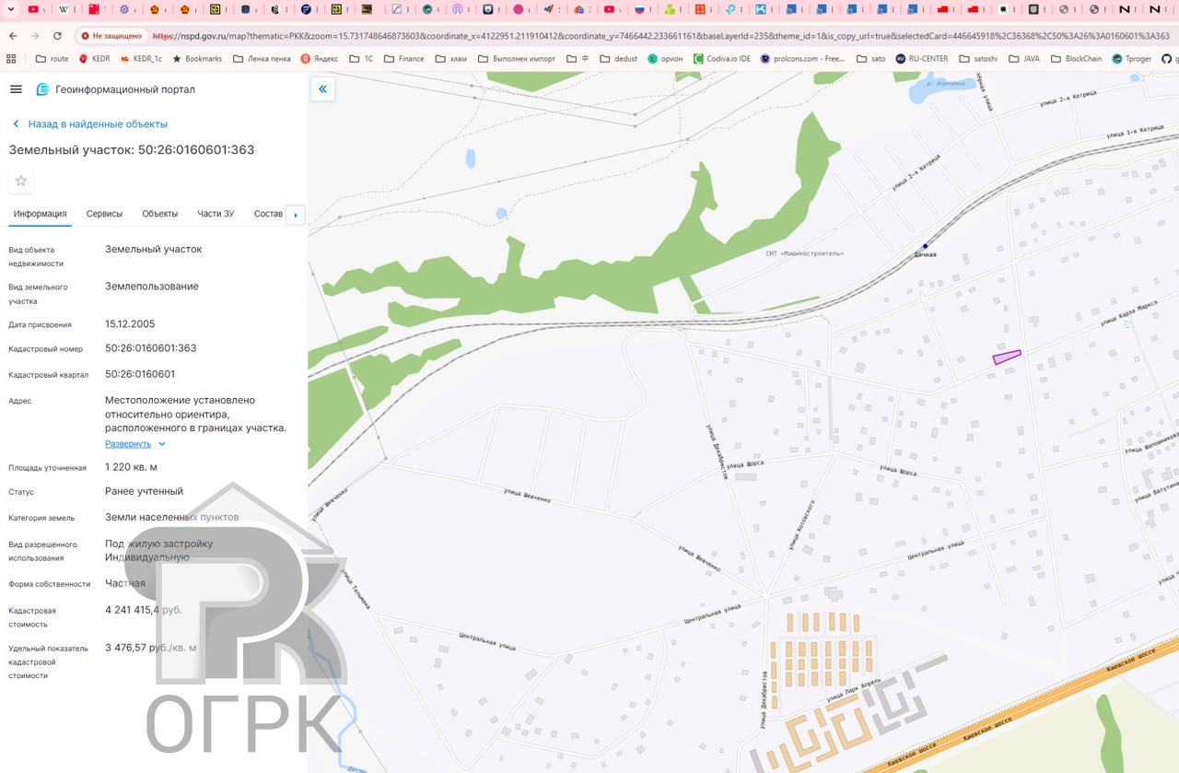Click the СНТ «Машиностроитель» map label
1179x773 pixels.
(x=804, y=252)
